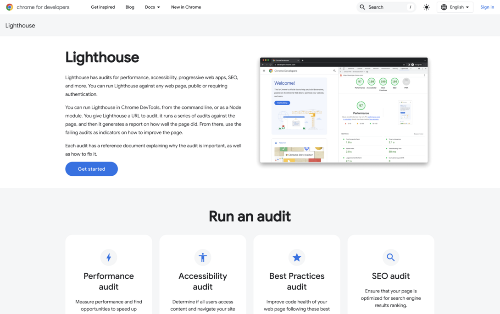Open the Blog page
This screenshot has width=500, height=314.
pos(130,7)
